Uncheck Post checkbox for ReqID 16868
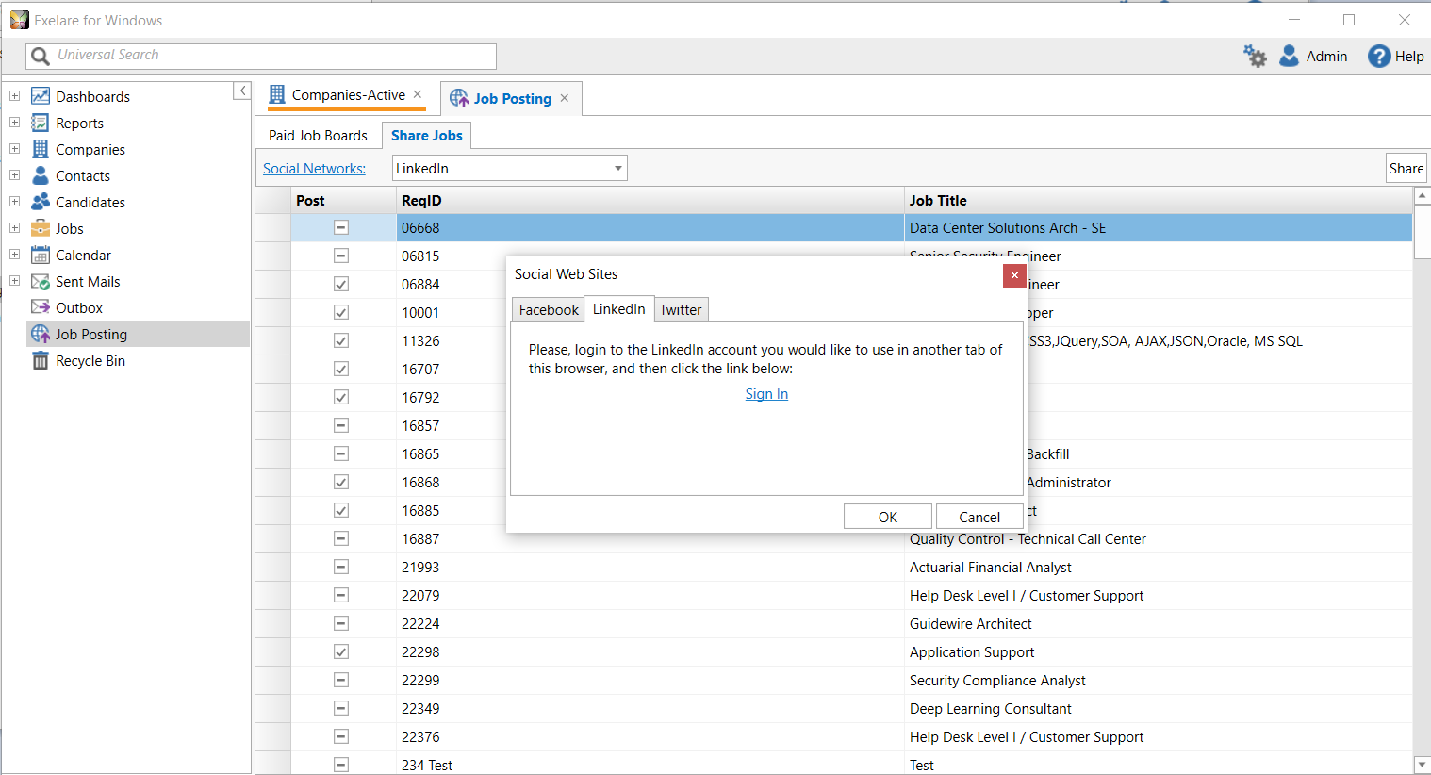The height and width of the screenshot is (775, 1431). 341,482
